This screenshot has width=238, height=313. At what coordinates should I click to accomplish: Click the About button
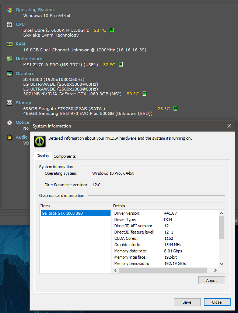(x=211, y=280)
